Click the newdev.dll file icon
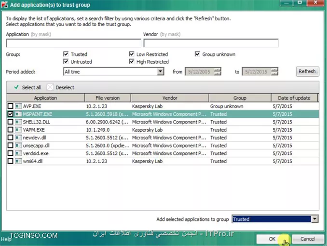The width and height of the screenshot is (327, 246). pyautogui.click(x=18, y=137)
